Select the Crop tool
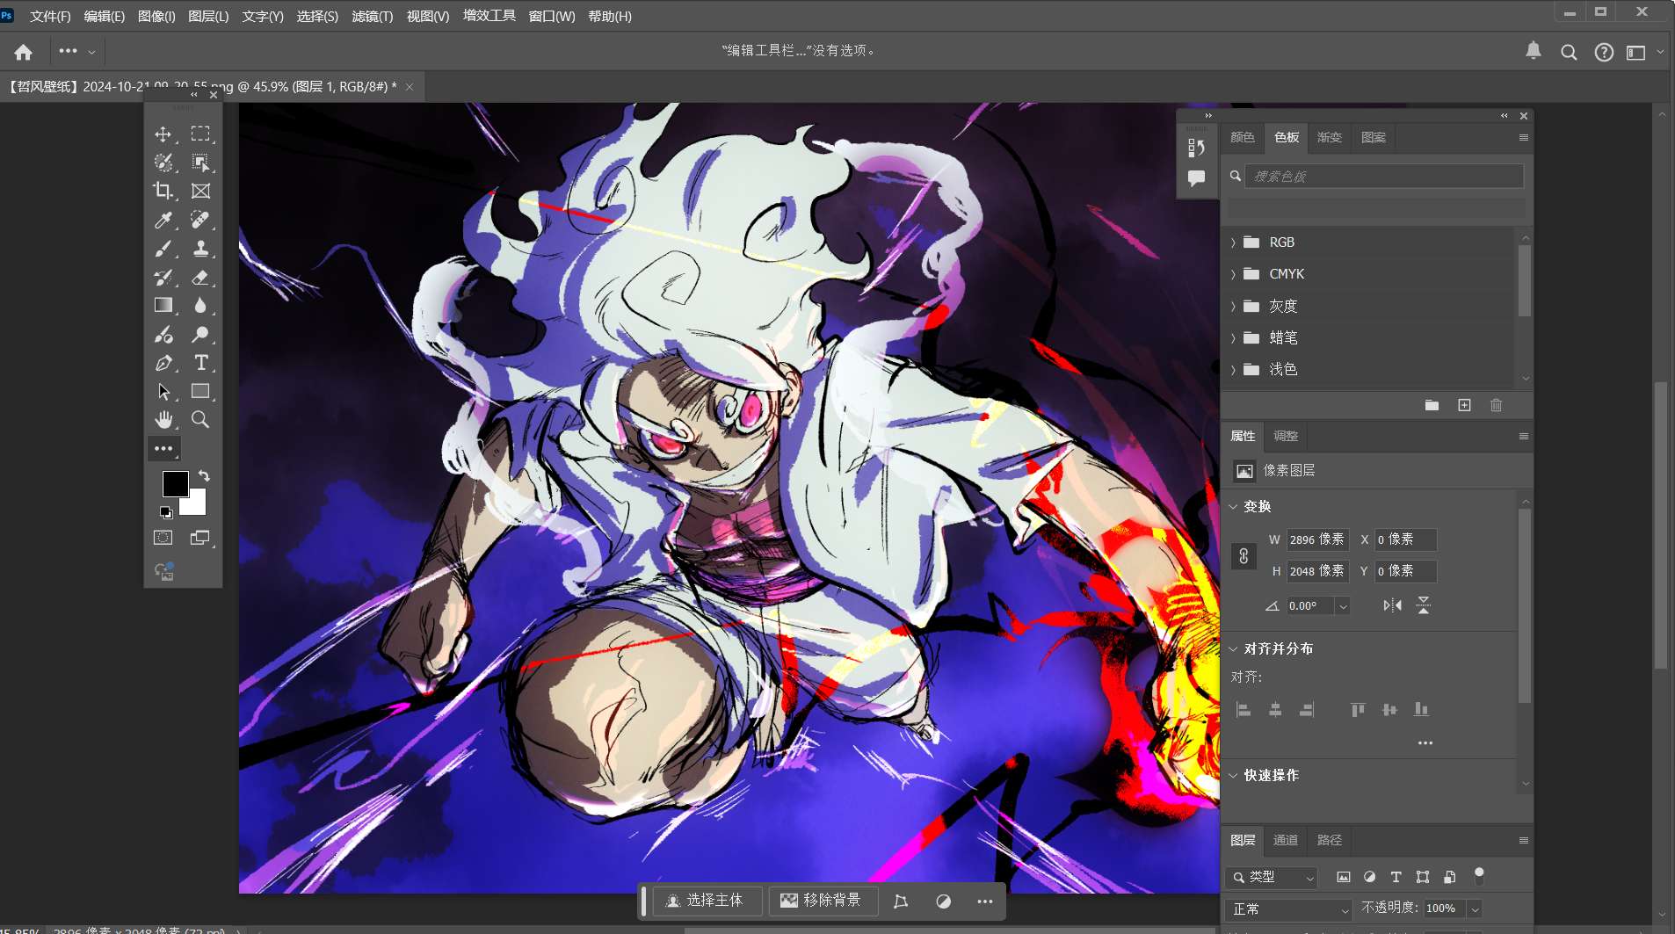Image resolution: width=1675 pixels, height=934 pixels. coord(163,191)
